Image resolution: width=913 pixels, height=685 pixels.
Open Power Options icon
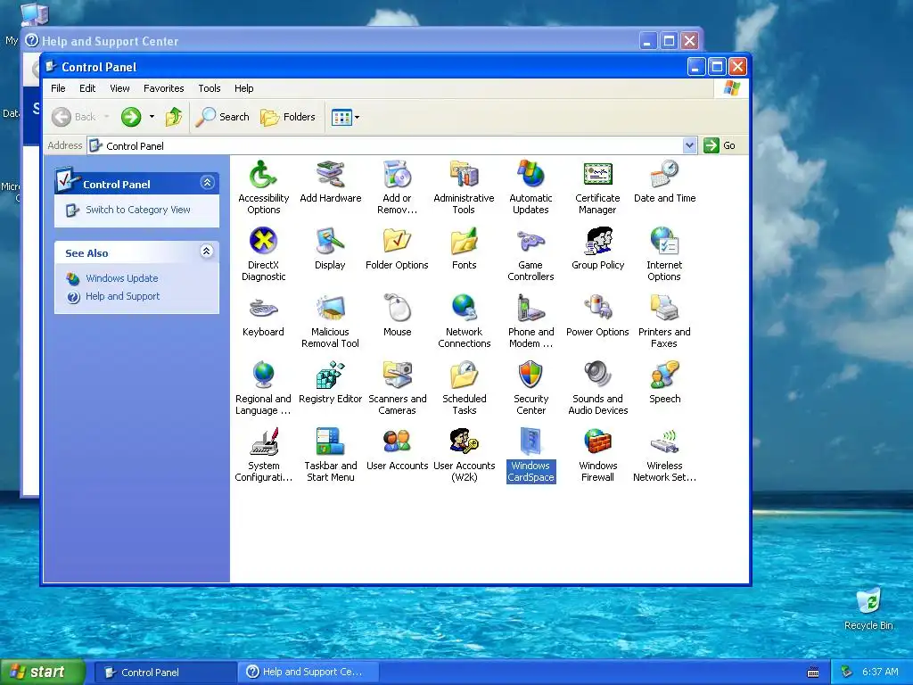coord(597,308)
